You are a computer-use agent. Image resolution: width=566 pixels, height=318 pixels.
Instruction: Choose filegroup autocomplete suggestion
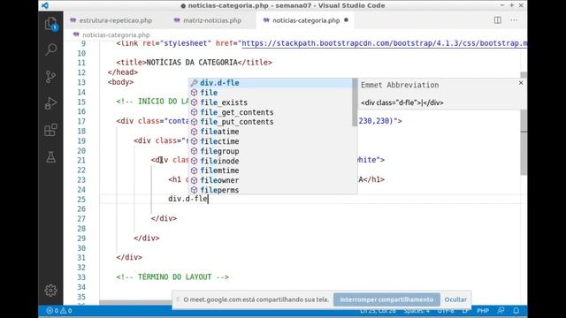(x=271, y=151)
